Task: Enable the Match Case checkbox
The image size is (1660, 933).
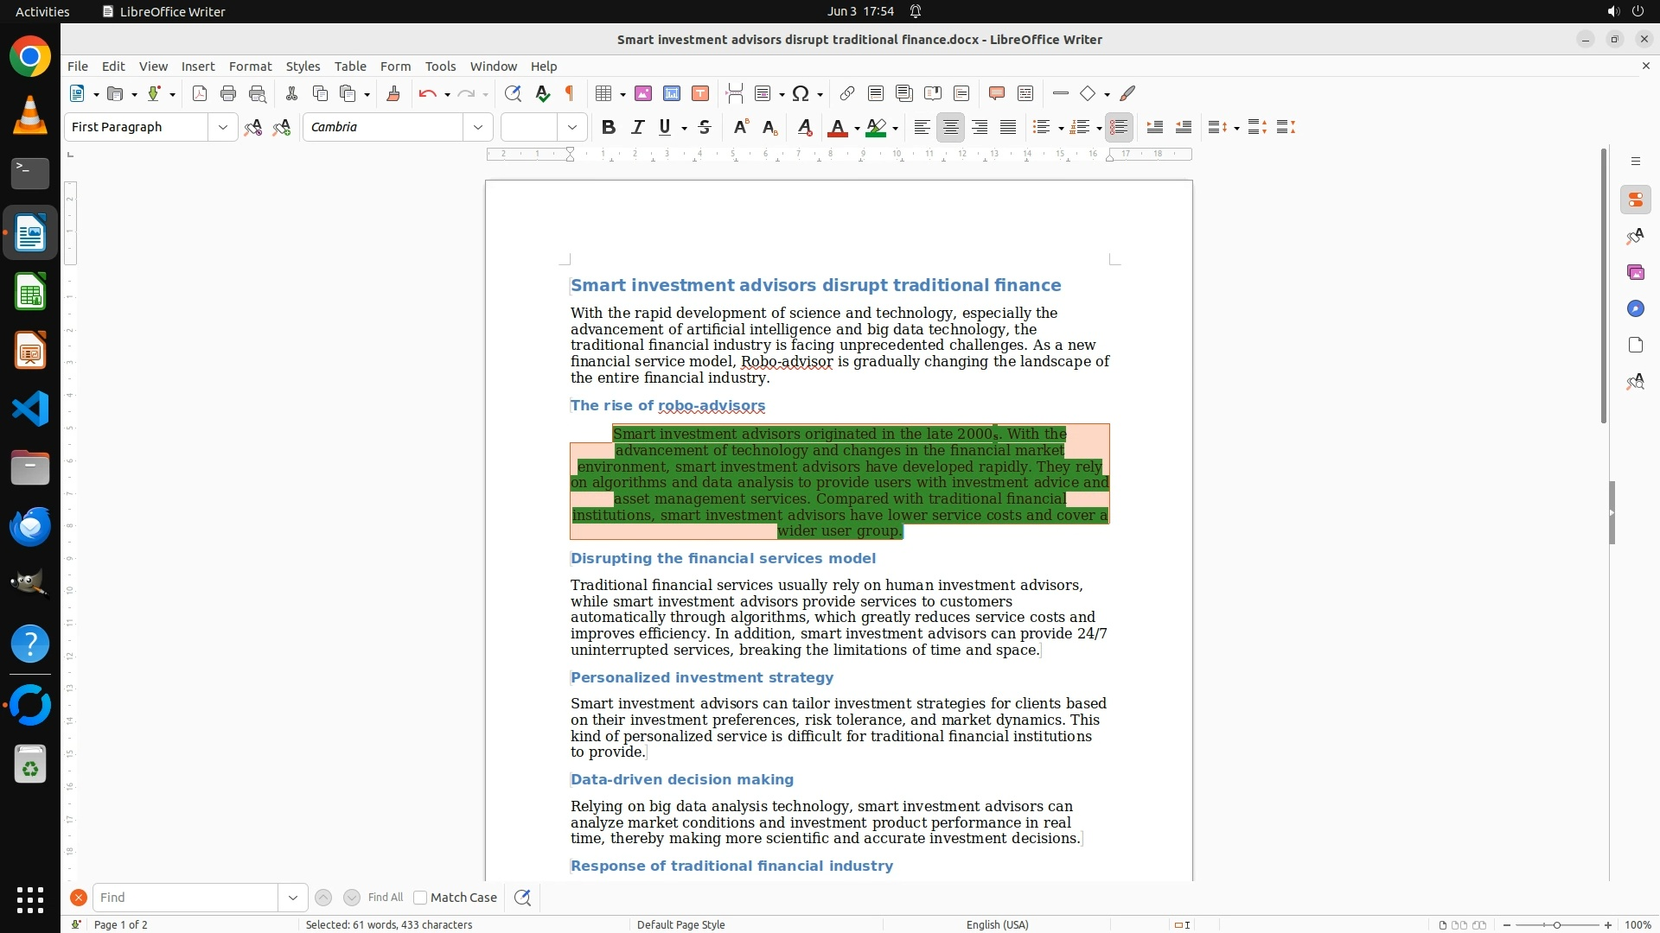Action: 420,898
